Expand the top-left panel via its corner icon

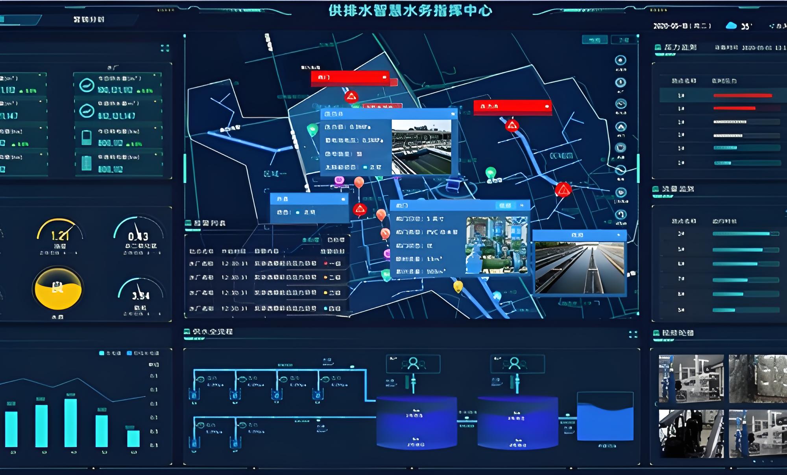(165, 48)
